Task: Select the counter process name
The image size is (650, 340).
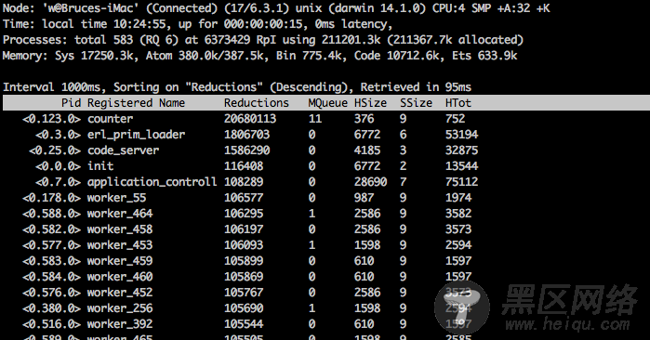Action: click(x=111, y=119)
